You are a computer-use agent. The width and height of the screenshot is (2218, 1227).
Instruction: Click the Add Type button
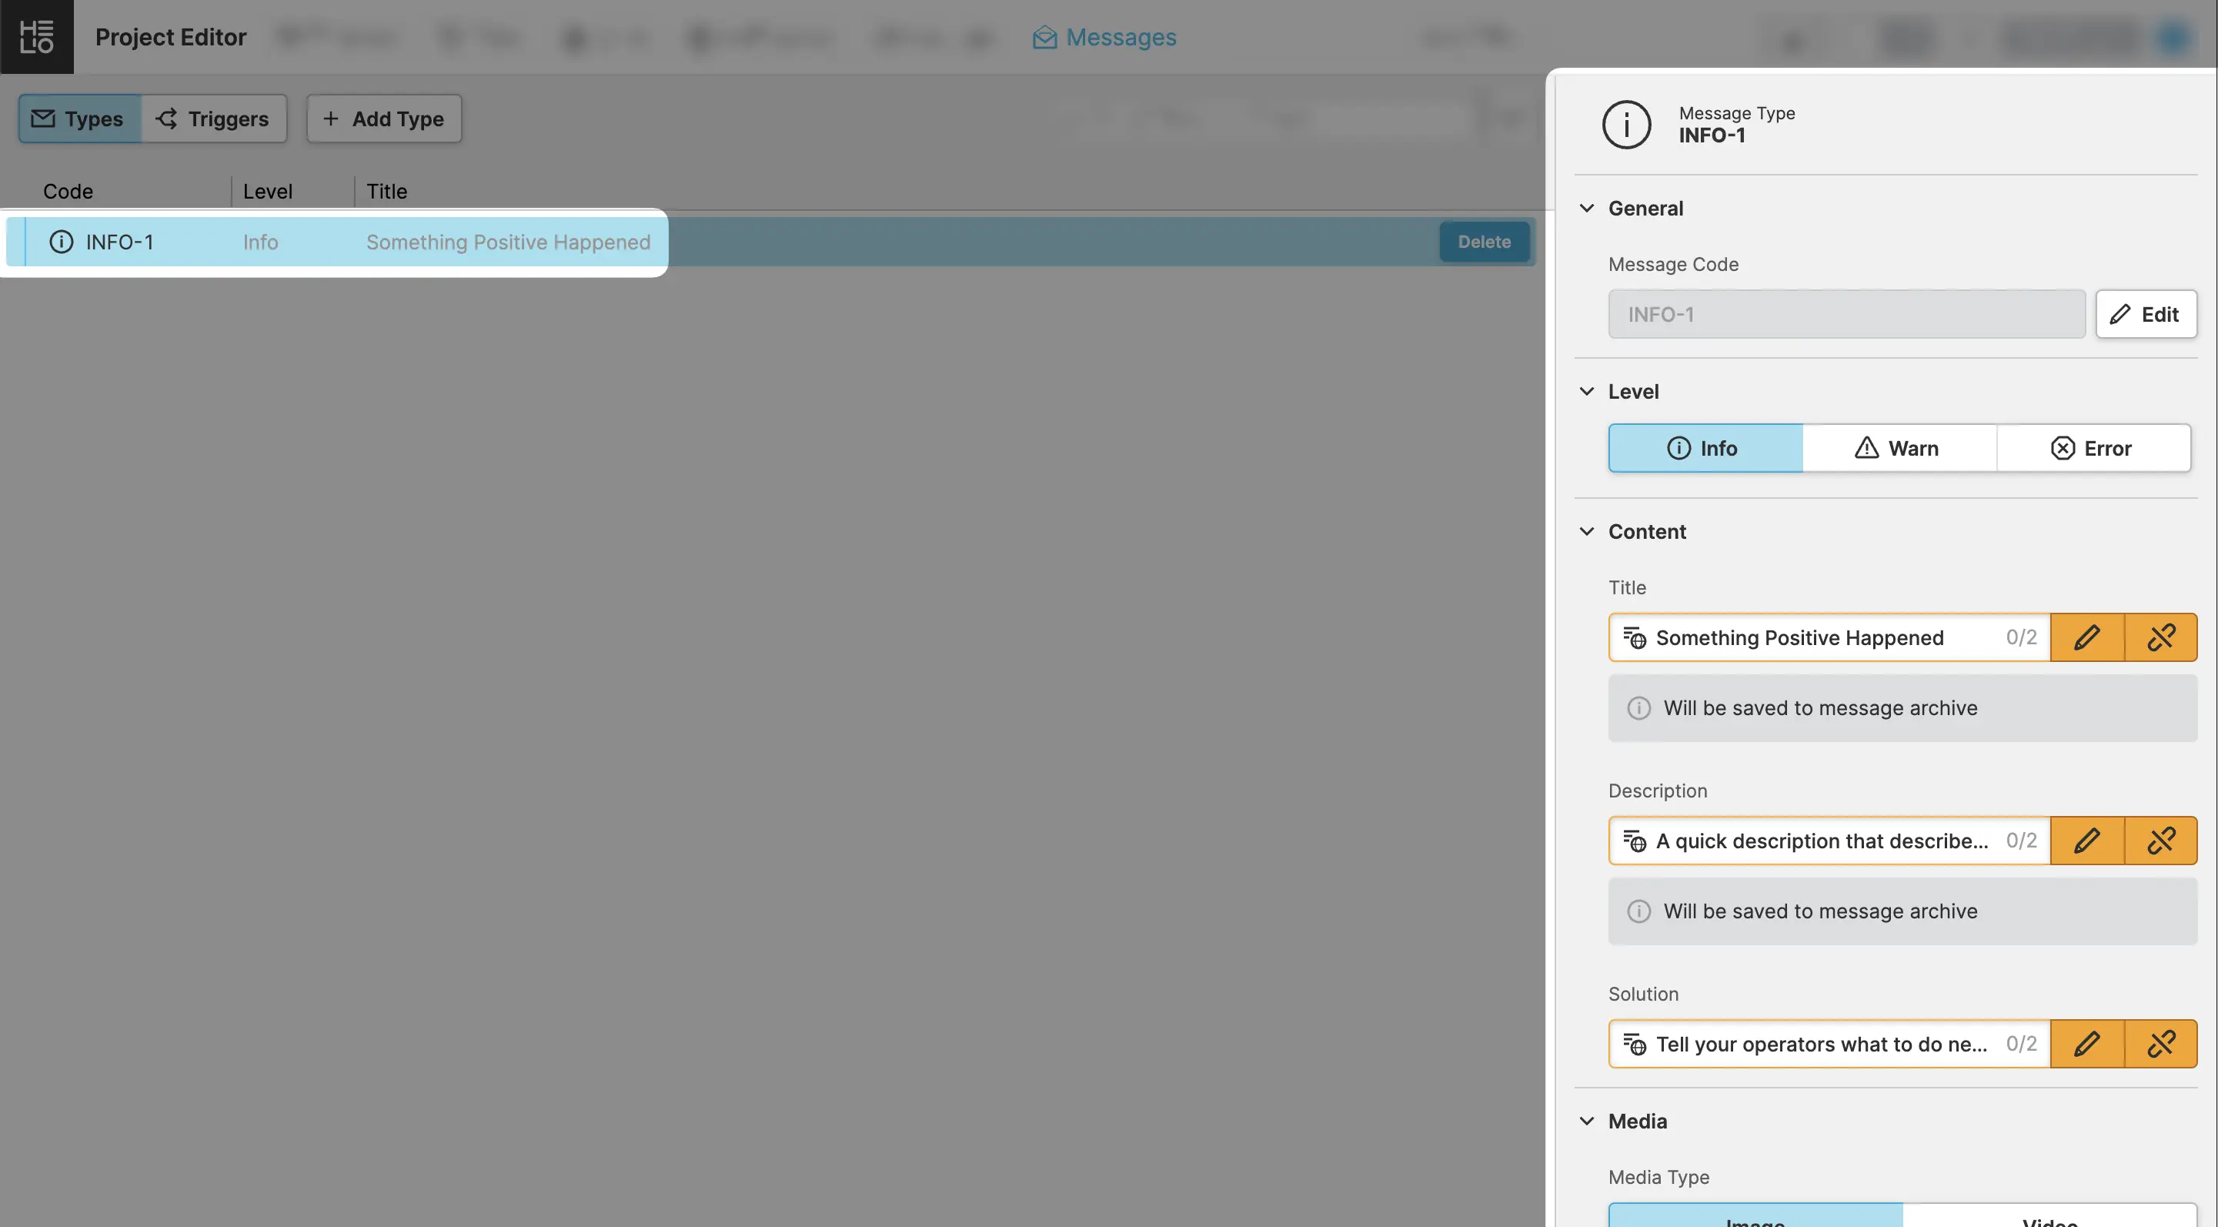pyautogui.click(x=384, y=119)
